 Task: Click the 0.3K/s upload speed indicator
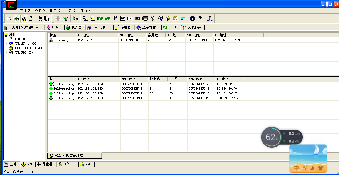292,133
